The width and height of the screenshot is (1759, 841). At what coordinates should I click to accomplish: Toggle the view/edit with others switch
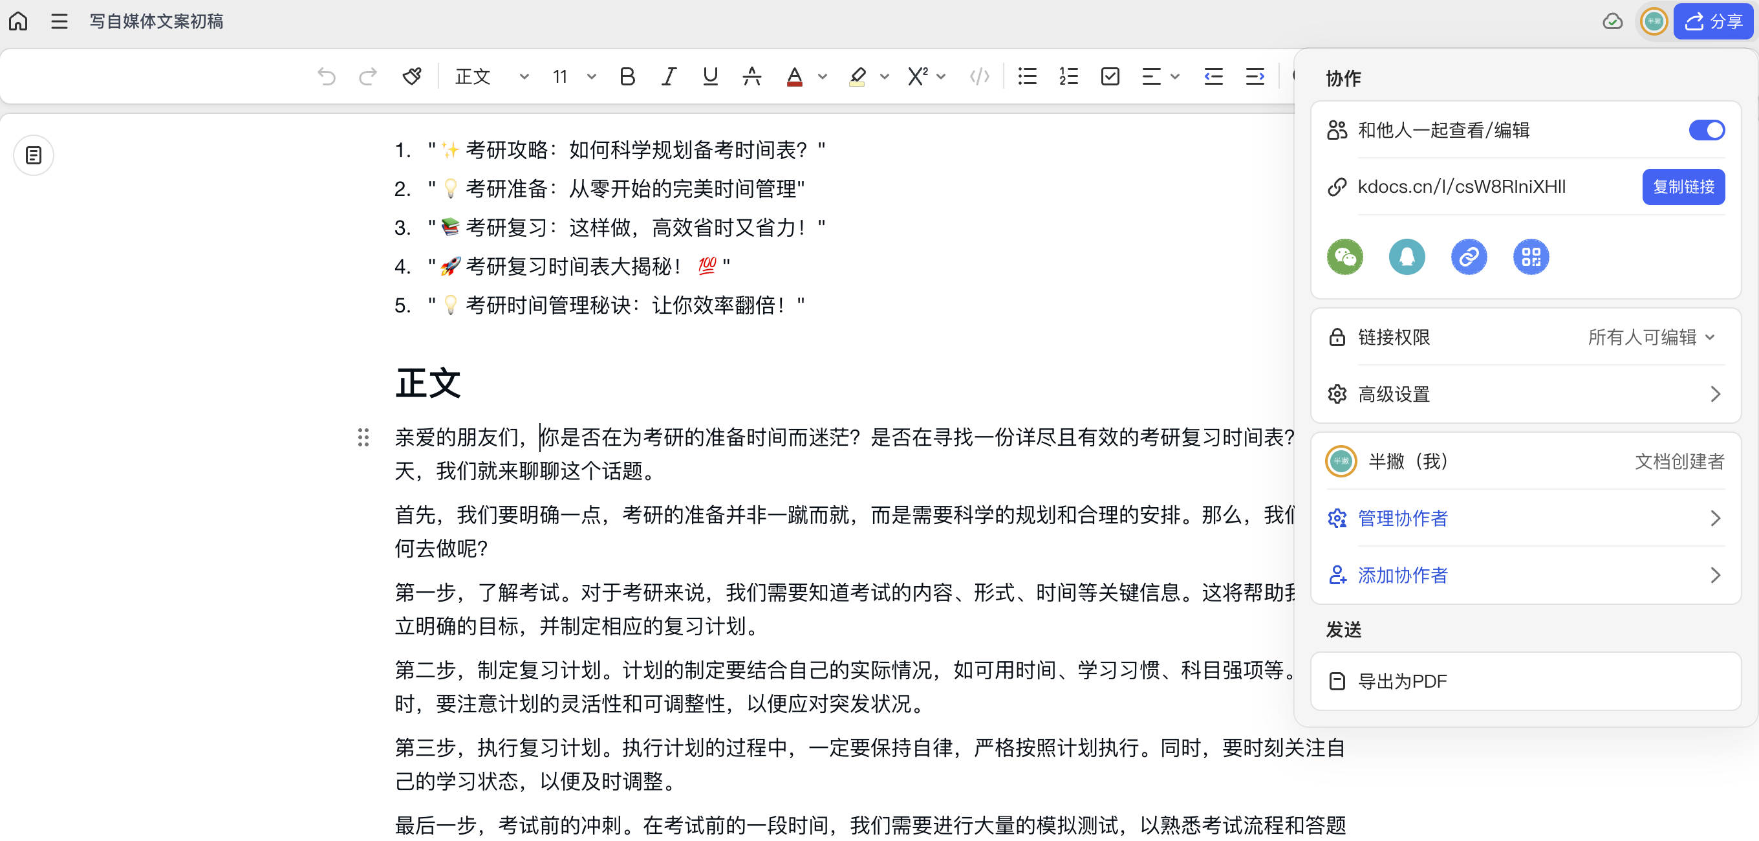pyautogui.click(x=1707, y=130)
